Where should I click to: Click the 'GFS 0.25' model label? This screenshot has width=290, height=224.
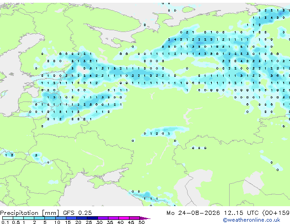coord(77,213)
